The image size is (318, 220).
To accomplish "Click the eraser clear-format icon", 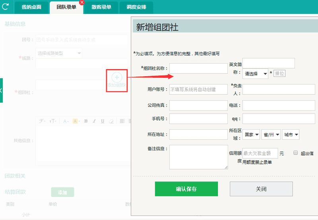I will tap(111, 121).
